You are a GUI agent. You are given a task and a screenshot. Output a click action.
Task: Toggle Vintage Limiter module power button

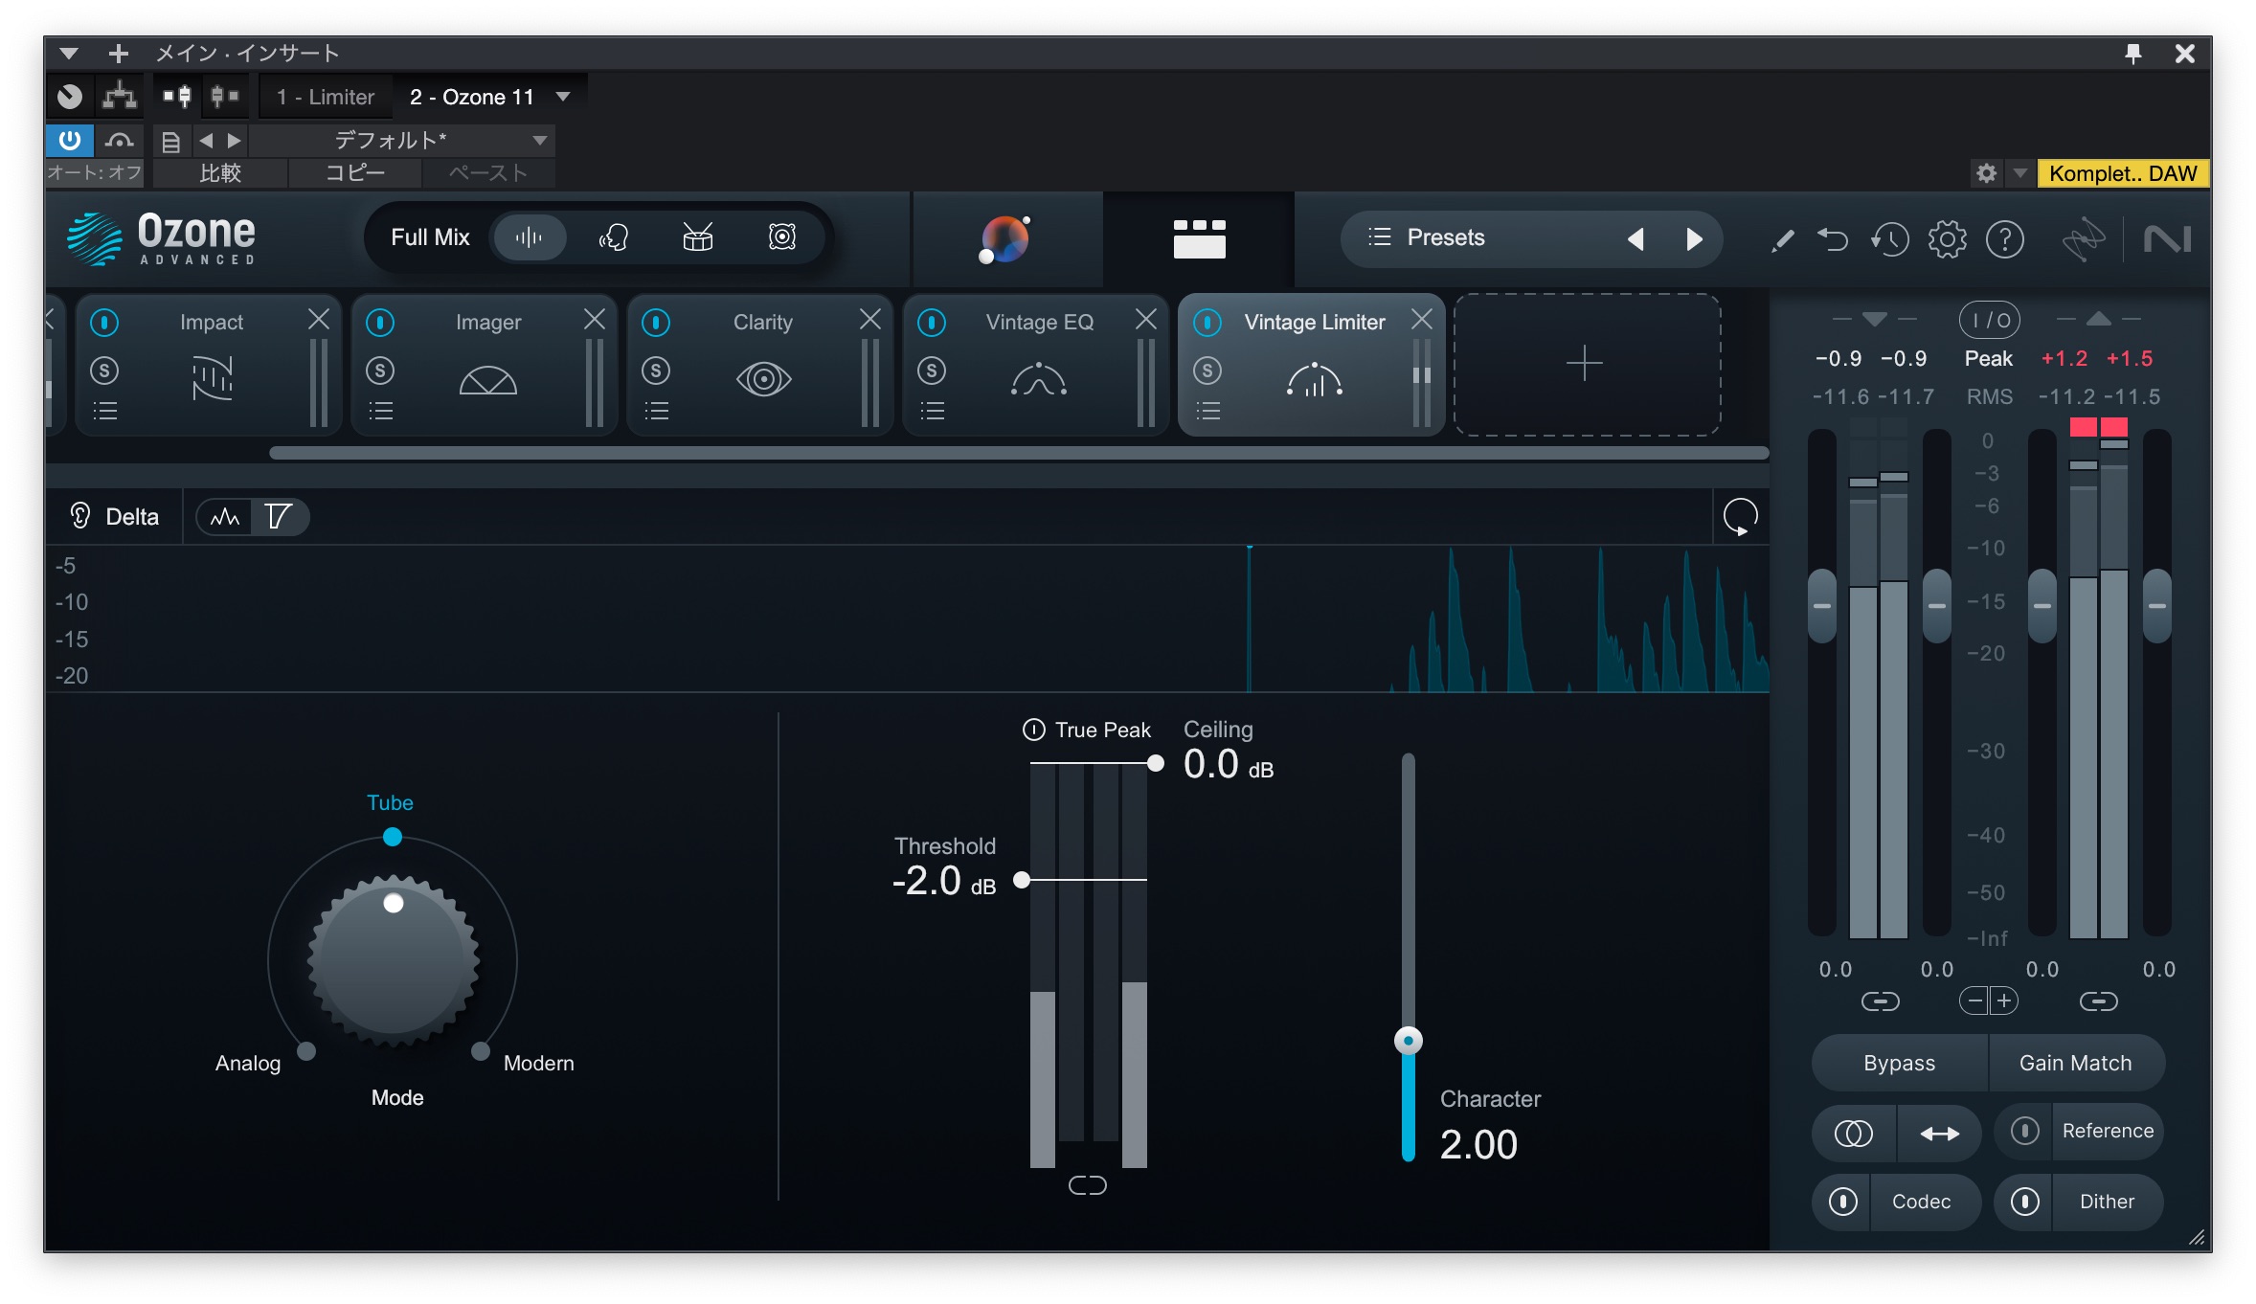(1207, 323)
